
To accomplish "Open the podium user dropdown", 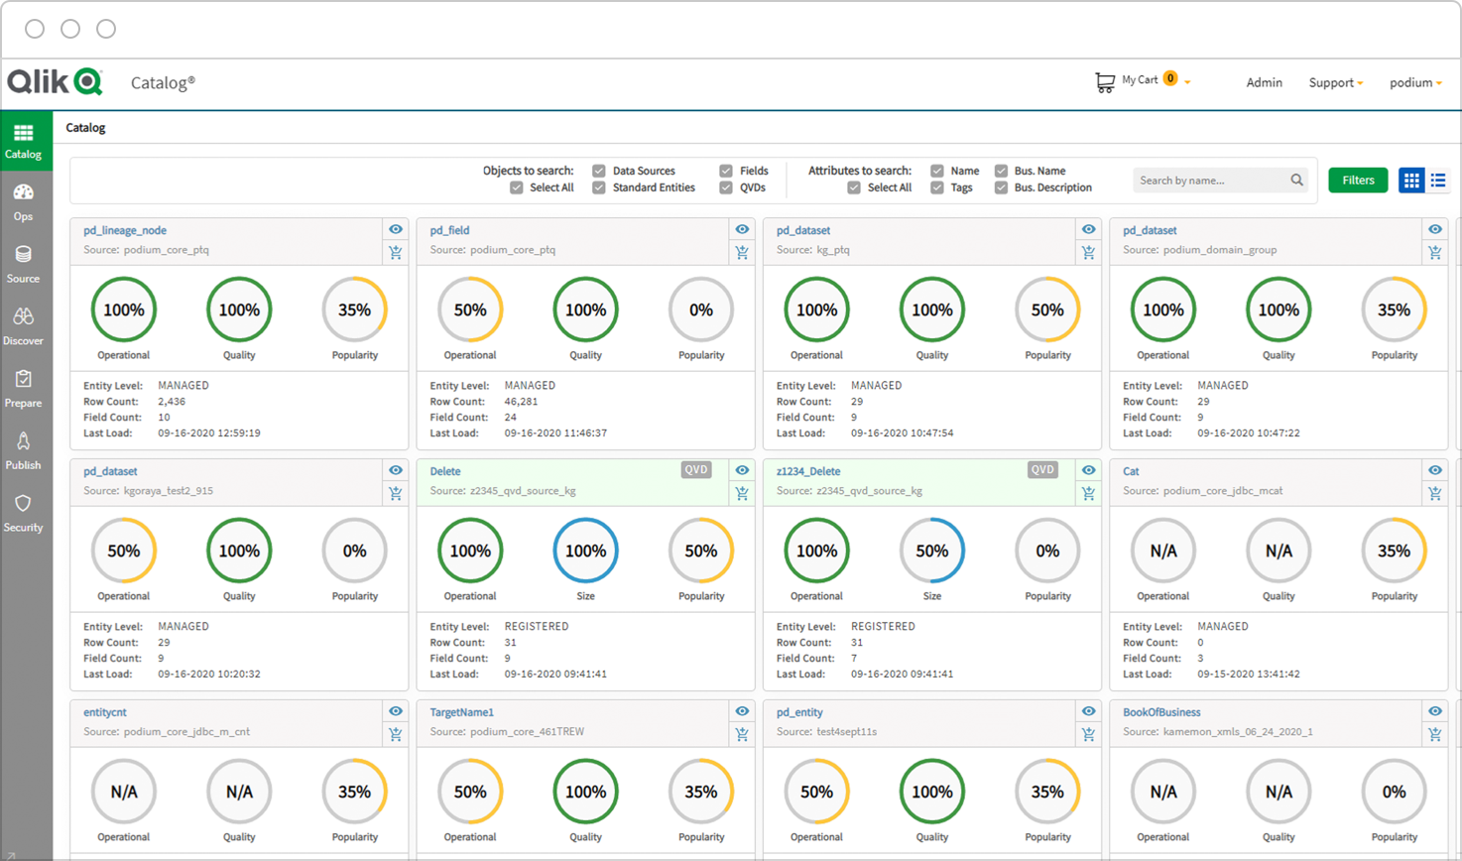I will click(1415, 82).
